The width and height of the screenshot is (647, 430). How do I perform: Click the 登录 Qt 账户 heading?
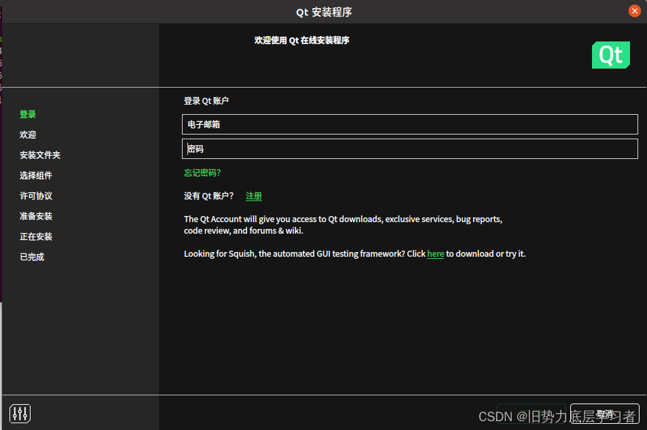pos(206,101)
